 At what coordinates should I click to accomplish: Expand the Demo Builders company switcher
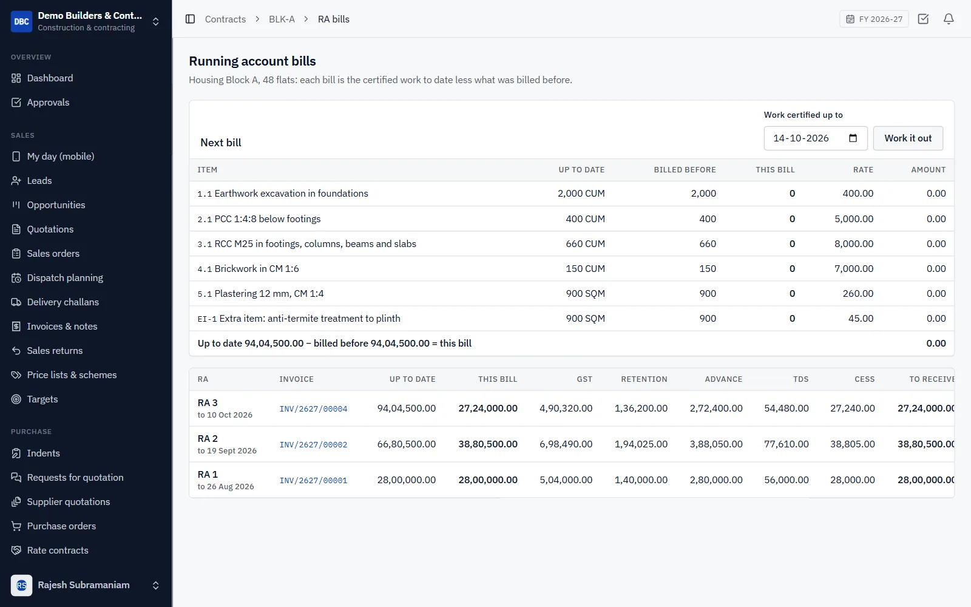point(156,22)
